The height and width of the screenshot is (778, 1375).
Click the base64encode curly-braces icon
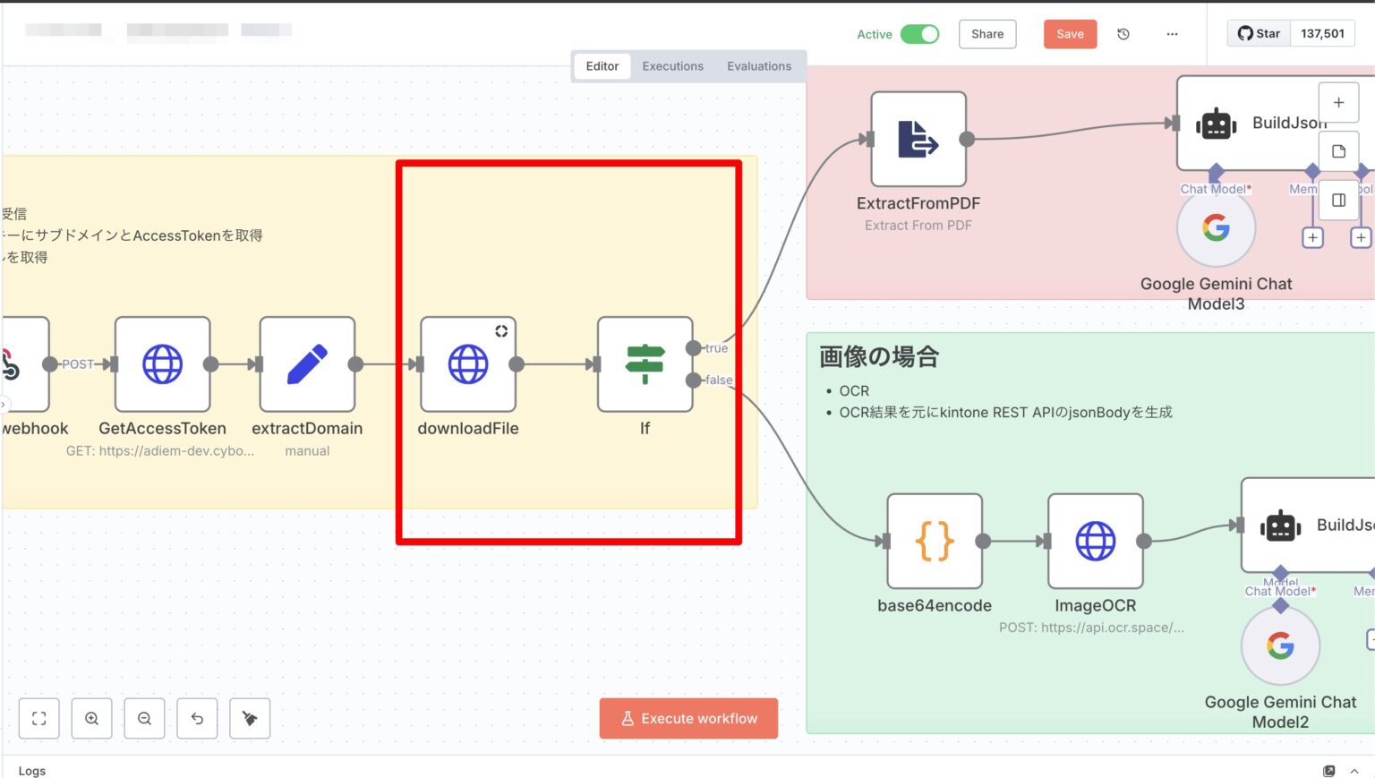935,541
